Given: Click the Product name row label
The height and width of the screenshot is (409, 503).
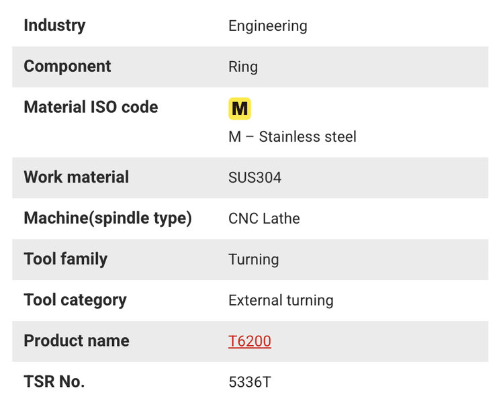Looking at the screenshot, I should [x=77, y=340].
